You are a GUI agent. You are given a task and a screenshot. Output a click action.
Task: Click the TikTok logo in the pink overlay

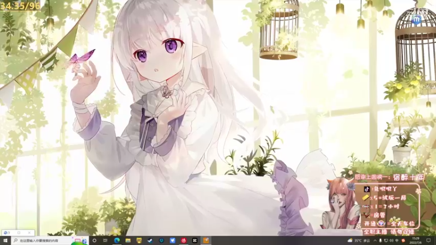366,189
